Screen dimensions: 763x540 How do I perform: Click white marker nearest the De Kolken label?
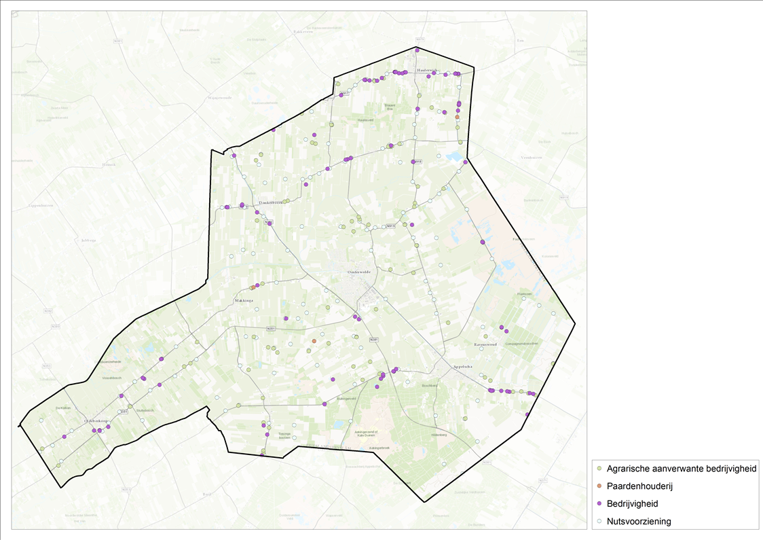click(x=41, y=420)
